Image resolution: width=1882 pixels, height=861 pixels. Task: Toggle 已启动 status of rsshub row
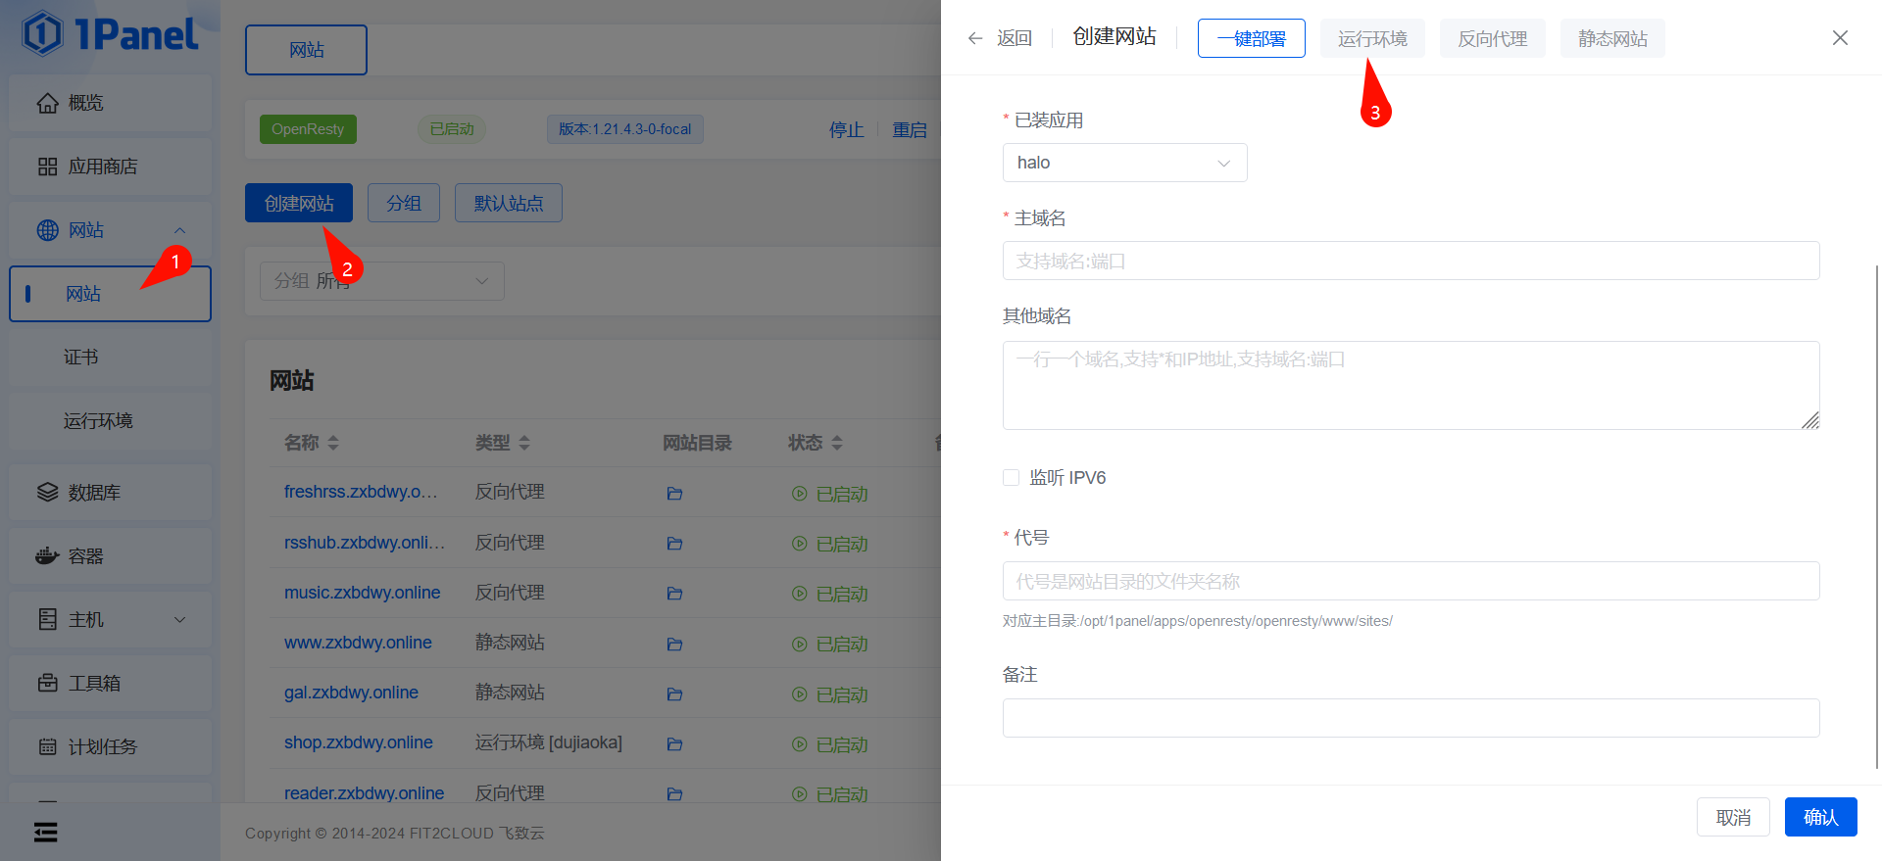coord(830,544)
